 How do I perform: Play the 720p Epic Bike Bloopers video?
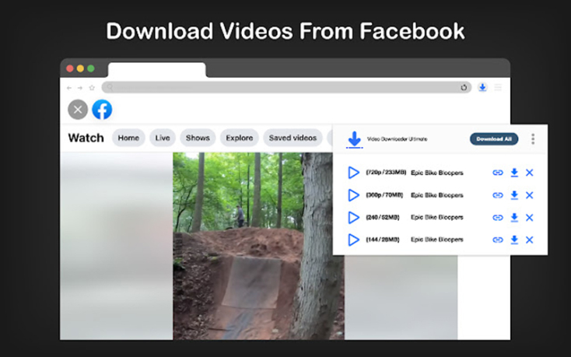point(353,173)
